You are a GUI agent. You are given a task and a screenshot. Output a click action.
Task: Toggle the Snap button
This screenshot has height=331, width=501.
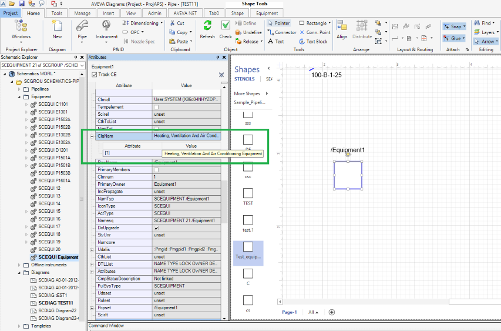pyautogui.click(x=455, y=26)
